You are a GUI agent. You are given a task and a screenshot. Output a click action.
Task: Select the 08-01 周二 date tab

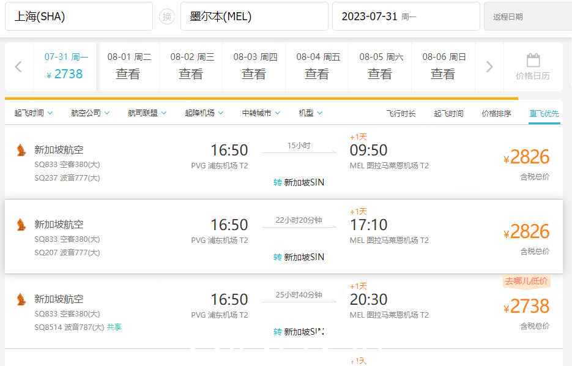point(128,67)
